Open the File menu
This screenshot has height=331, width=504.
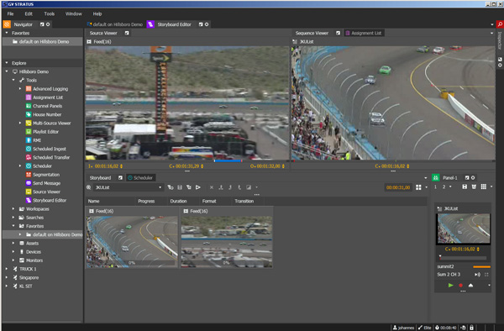(x=10, y=13)
